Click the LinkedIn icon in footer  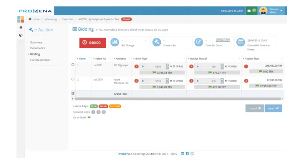(x=182, y=154)
